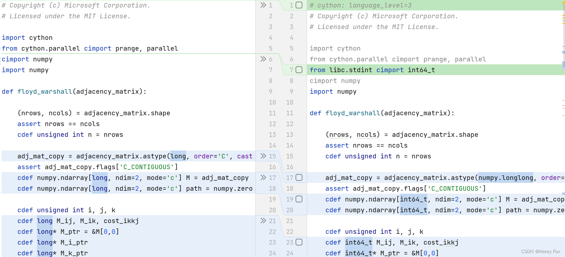Apply the change arrow at left line 17

263,177
